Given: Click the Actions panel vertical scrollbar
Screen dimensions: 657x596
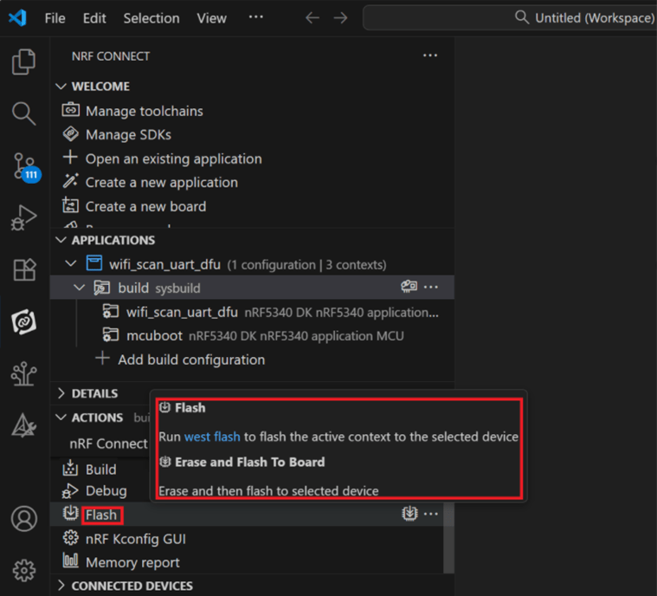Looking at the screenshot, I should tap(448, 537).
